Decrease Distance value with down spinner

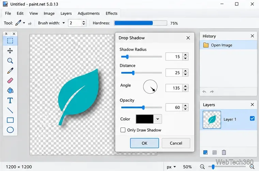click(185, 74)
